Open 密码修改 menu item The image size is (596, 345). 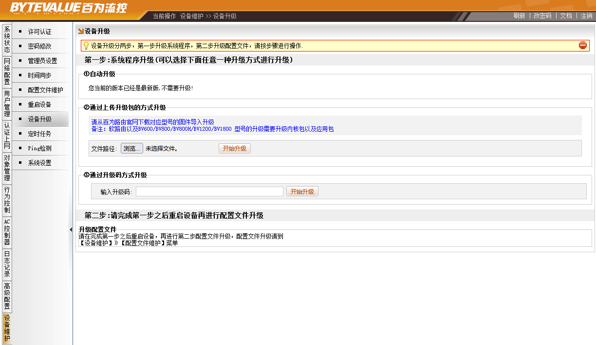(39, 47)
